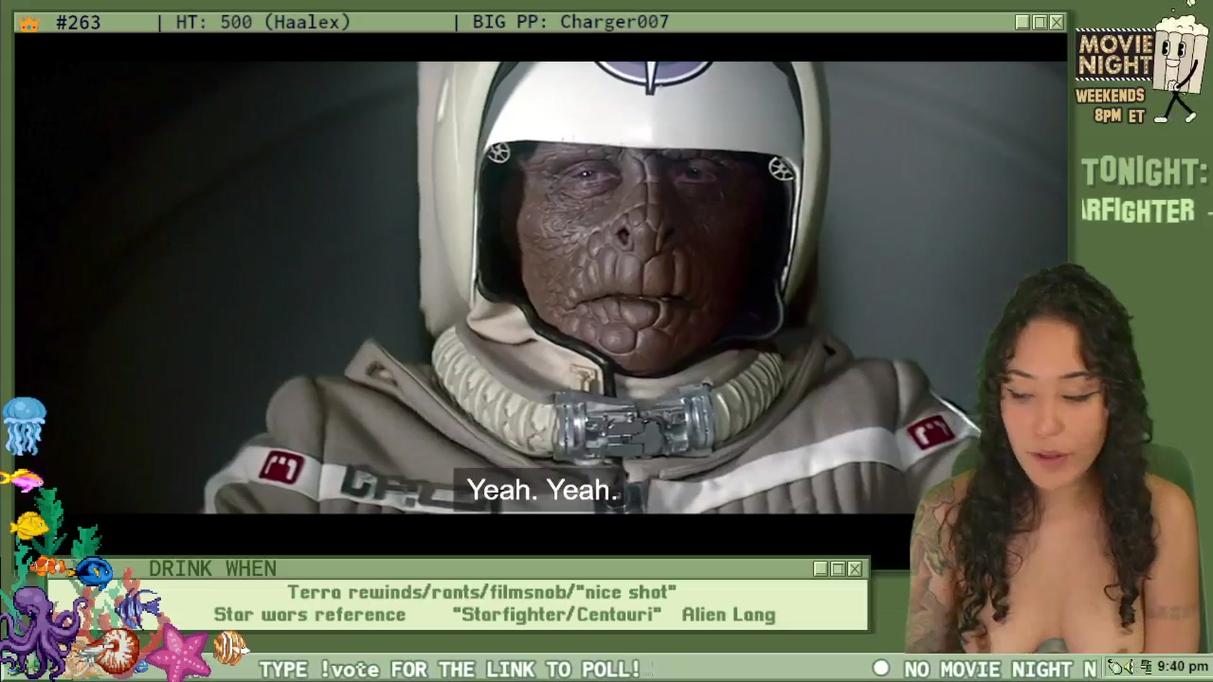
Task: Click the yellow fish sticker
Action: [x=29, y=525]
